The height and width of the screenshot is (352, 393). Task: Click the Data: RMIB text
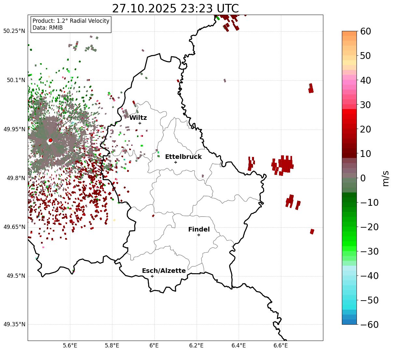tap(48, 28)
